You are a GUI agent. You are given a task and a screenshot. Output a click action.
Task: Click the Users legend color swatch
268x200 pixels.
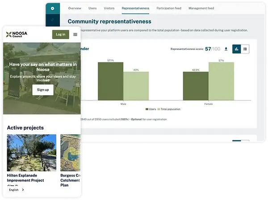click(x=147, y=109)
